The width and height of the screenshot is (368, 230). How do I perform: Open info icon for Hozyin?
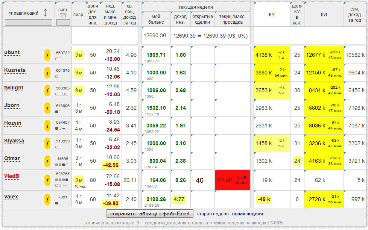pos(47,126)
